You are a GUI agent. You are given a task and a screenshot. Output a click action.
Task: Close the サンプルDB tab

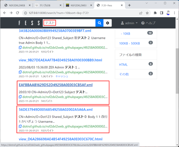(x=60, y=5)
